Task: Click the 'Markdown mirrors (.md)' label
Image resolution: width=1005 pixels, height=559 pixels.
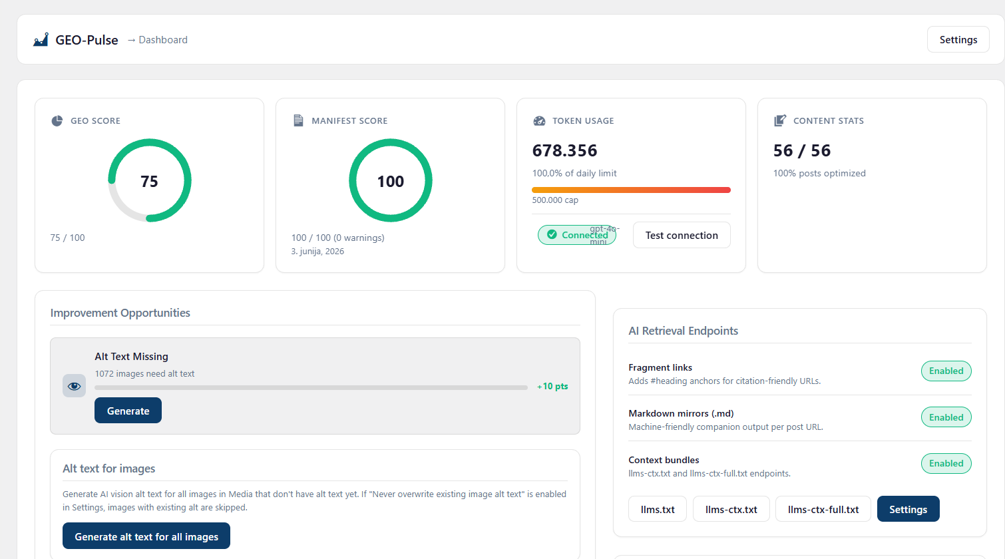Action: pyautogui.click(x=681, y=413)
